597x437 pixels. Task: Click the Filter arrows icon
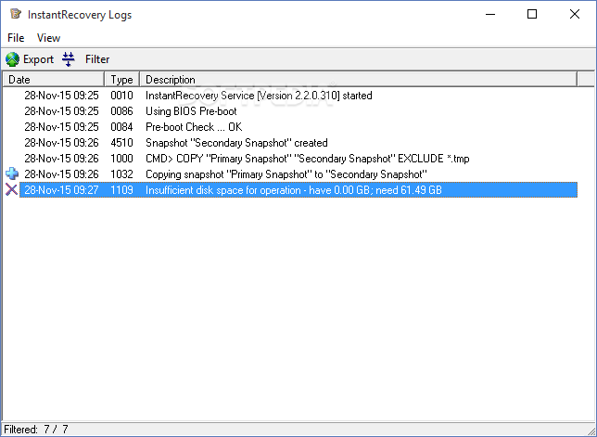[x=69, y=59]
